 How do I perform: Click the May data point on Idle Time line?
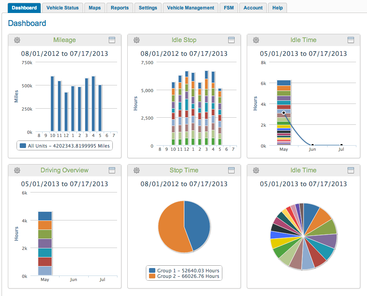coord(284,113)
